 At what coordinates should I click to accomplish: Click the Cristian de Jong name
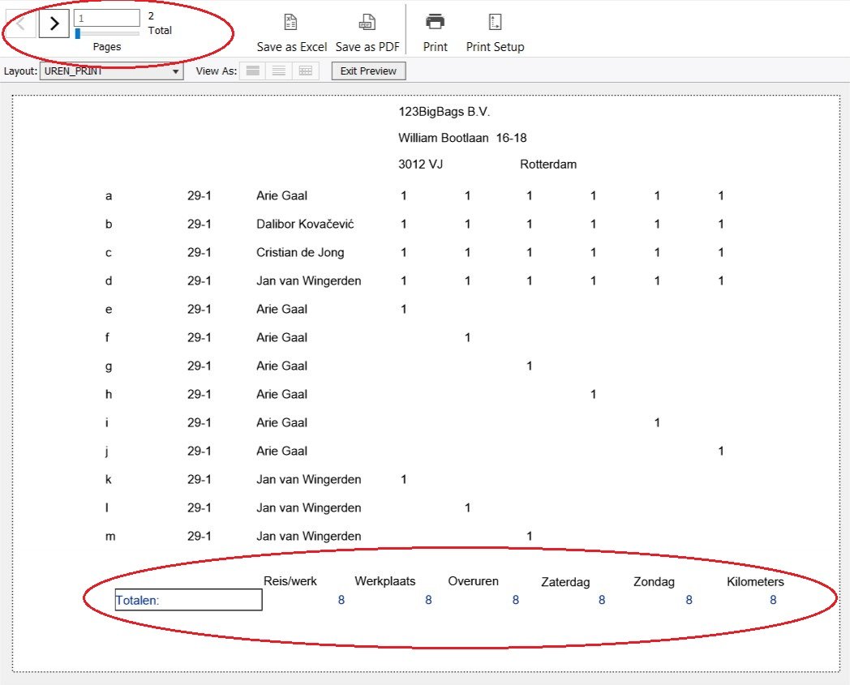(300, 252)
